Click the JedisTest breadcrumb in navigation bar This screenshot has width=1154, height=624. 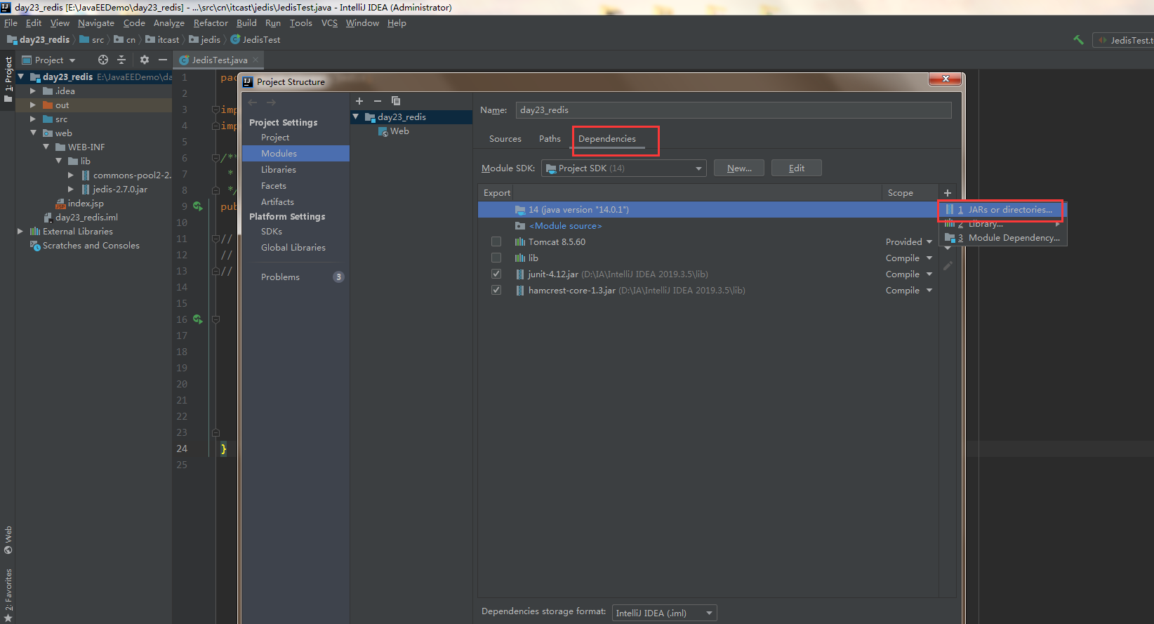(x=256, y=40)
